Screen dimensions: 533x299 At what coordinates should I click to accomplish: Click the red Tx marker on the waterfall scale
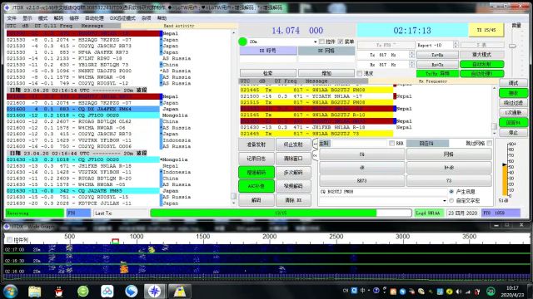tap(116, 242)
